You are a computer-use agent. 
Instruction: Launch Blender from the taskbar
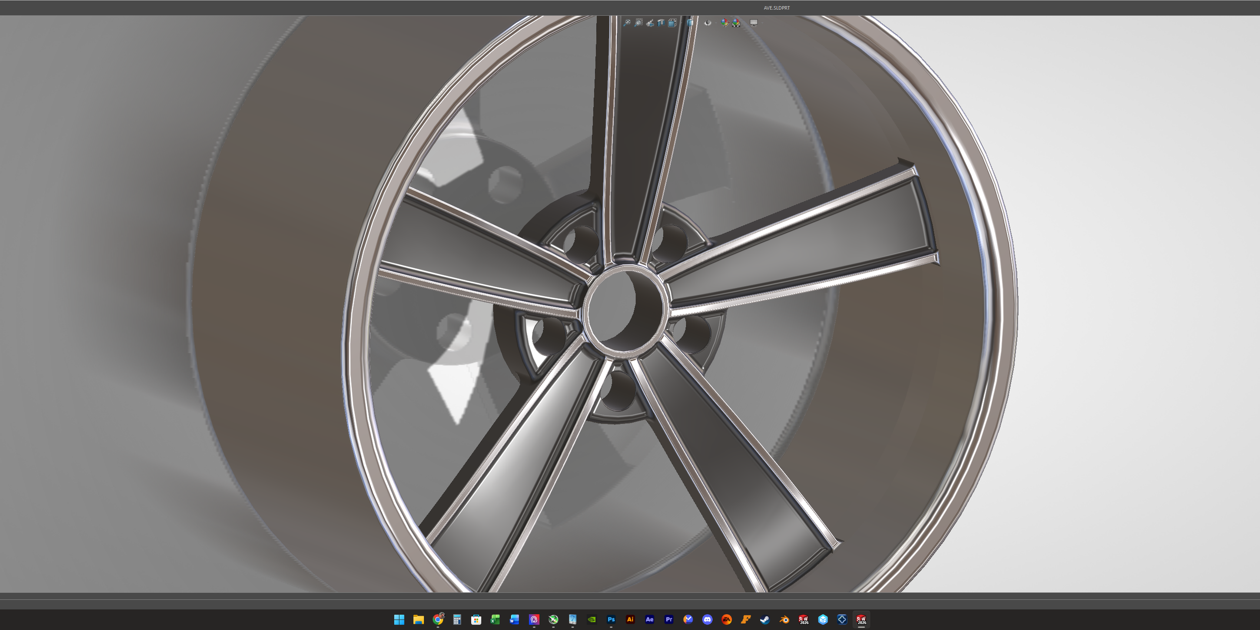[x=784, y=619]
